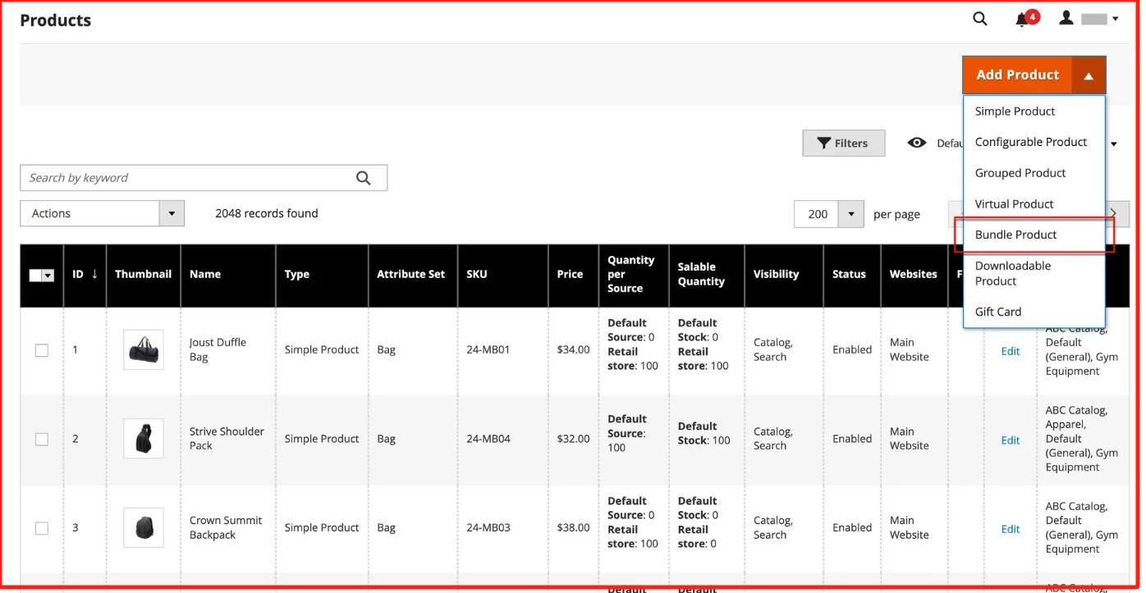Click the keyword search magnifier icon

click(x=364, y=178)
